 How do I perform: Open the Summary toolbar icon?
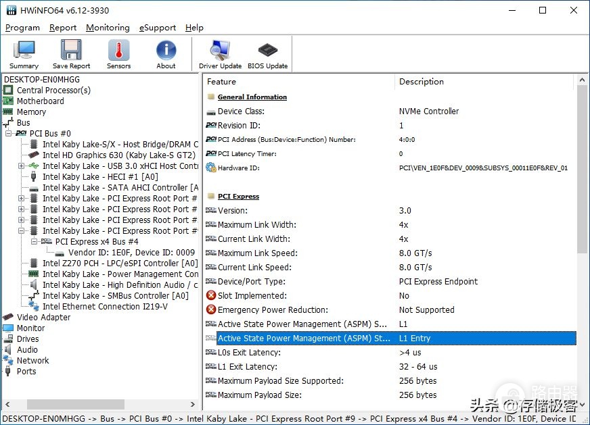tap(24, 50)
